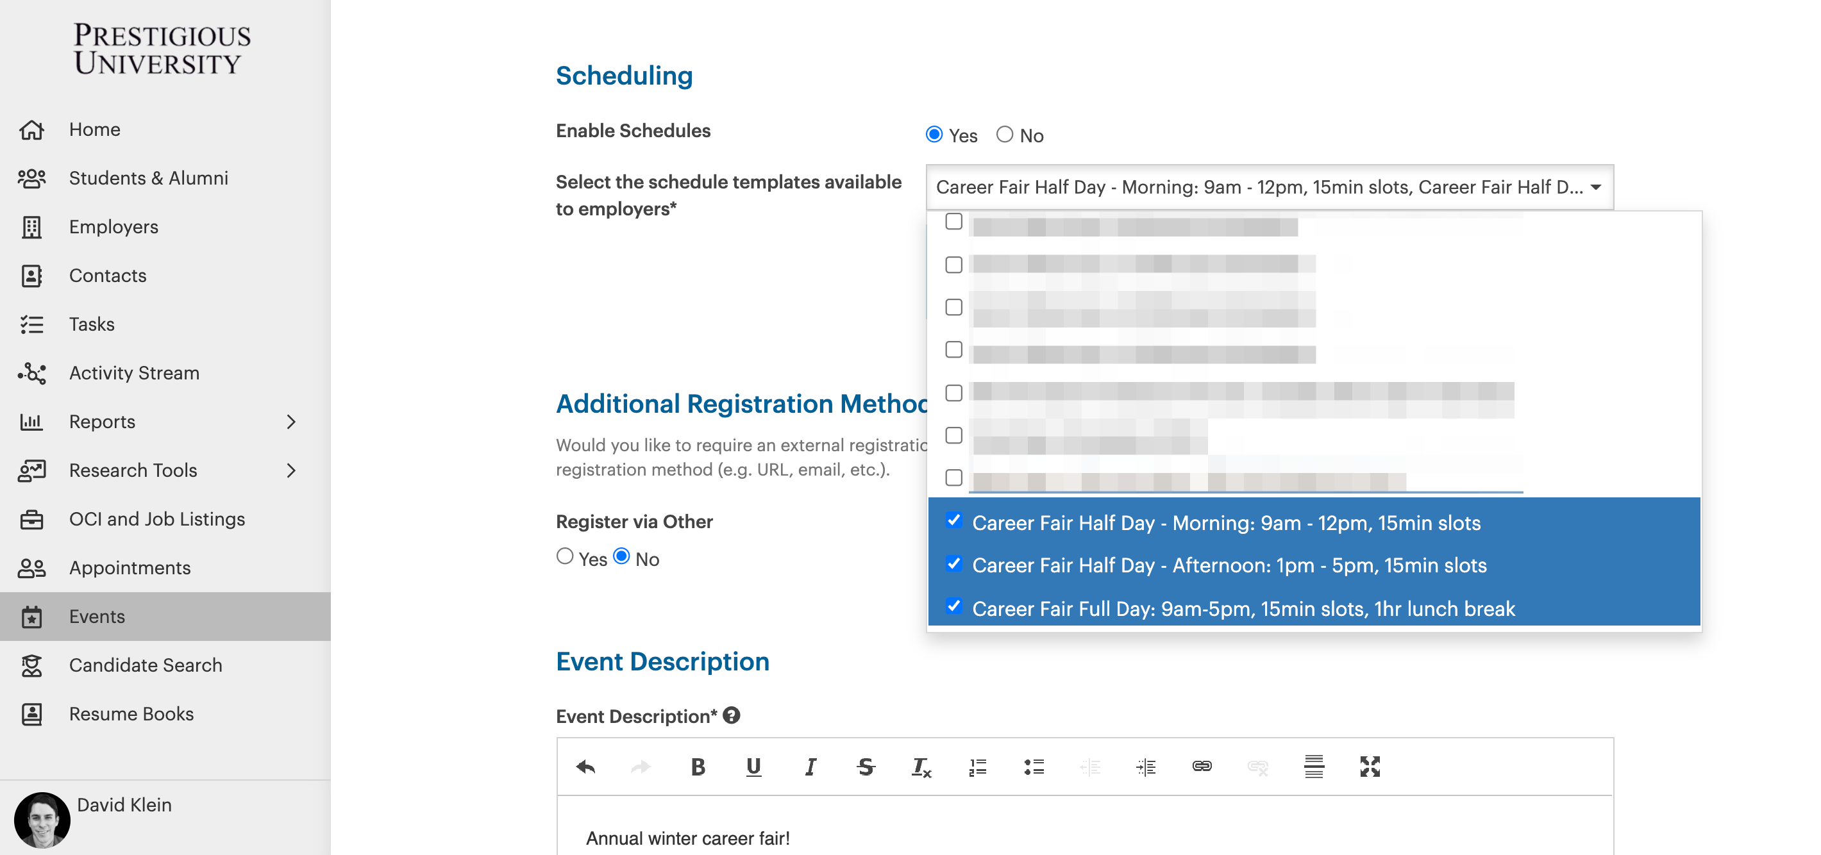Click the Bold formatting icon
The height and width of the screenshot is (855, 1821).
pyautogui.click(x=698, y=767)
